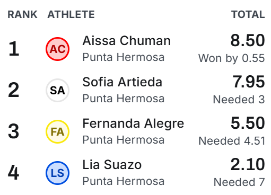Click the RANK column header
Image resolution: width=271 pixels, height=195 pixels.
(x=22, y=14)
